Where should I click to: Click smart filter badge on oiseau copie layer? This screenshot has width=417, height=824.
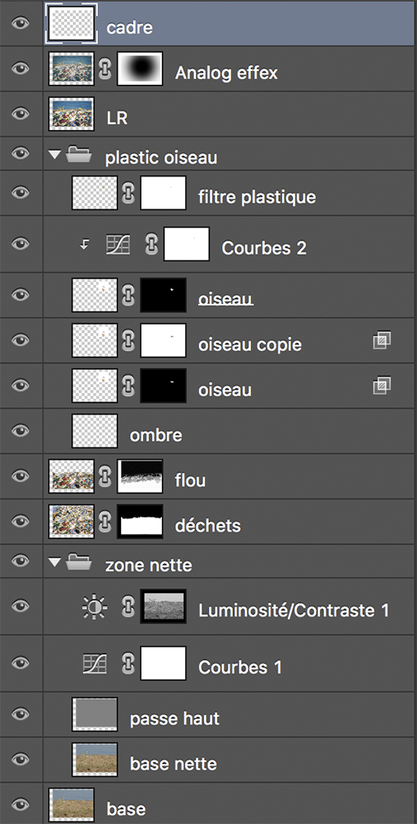382,341
